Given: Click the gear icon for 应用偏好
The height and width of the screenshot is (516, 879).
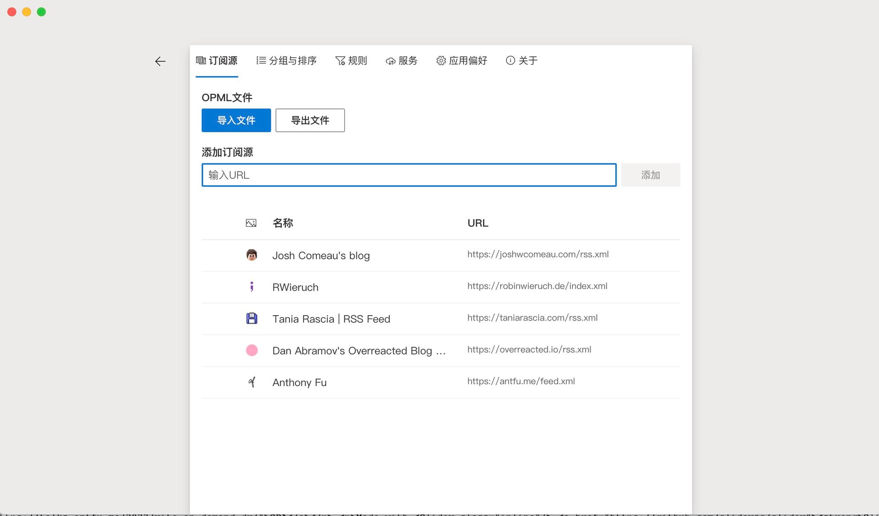Looking at the screenshot, I should pyautogui.click(x=440, y=61).
